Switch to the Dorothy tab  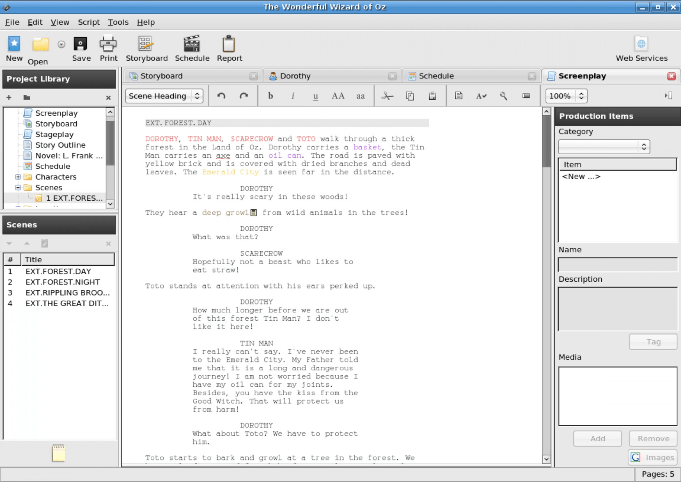pos(294,76)
